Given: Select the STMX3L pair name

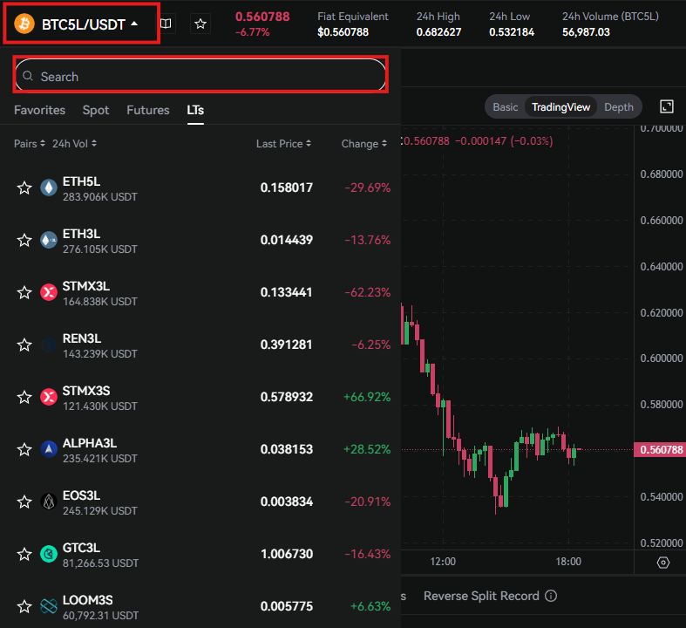Looking at the screenshot, I should [86, 286].
